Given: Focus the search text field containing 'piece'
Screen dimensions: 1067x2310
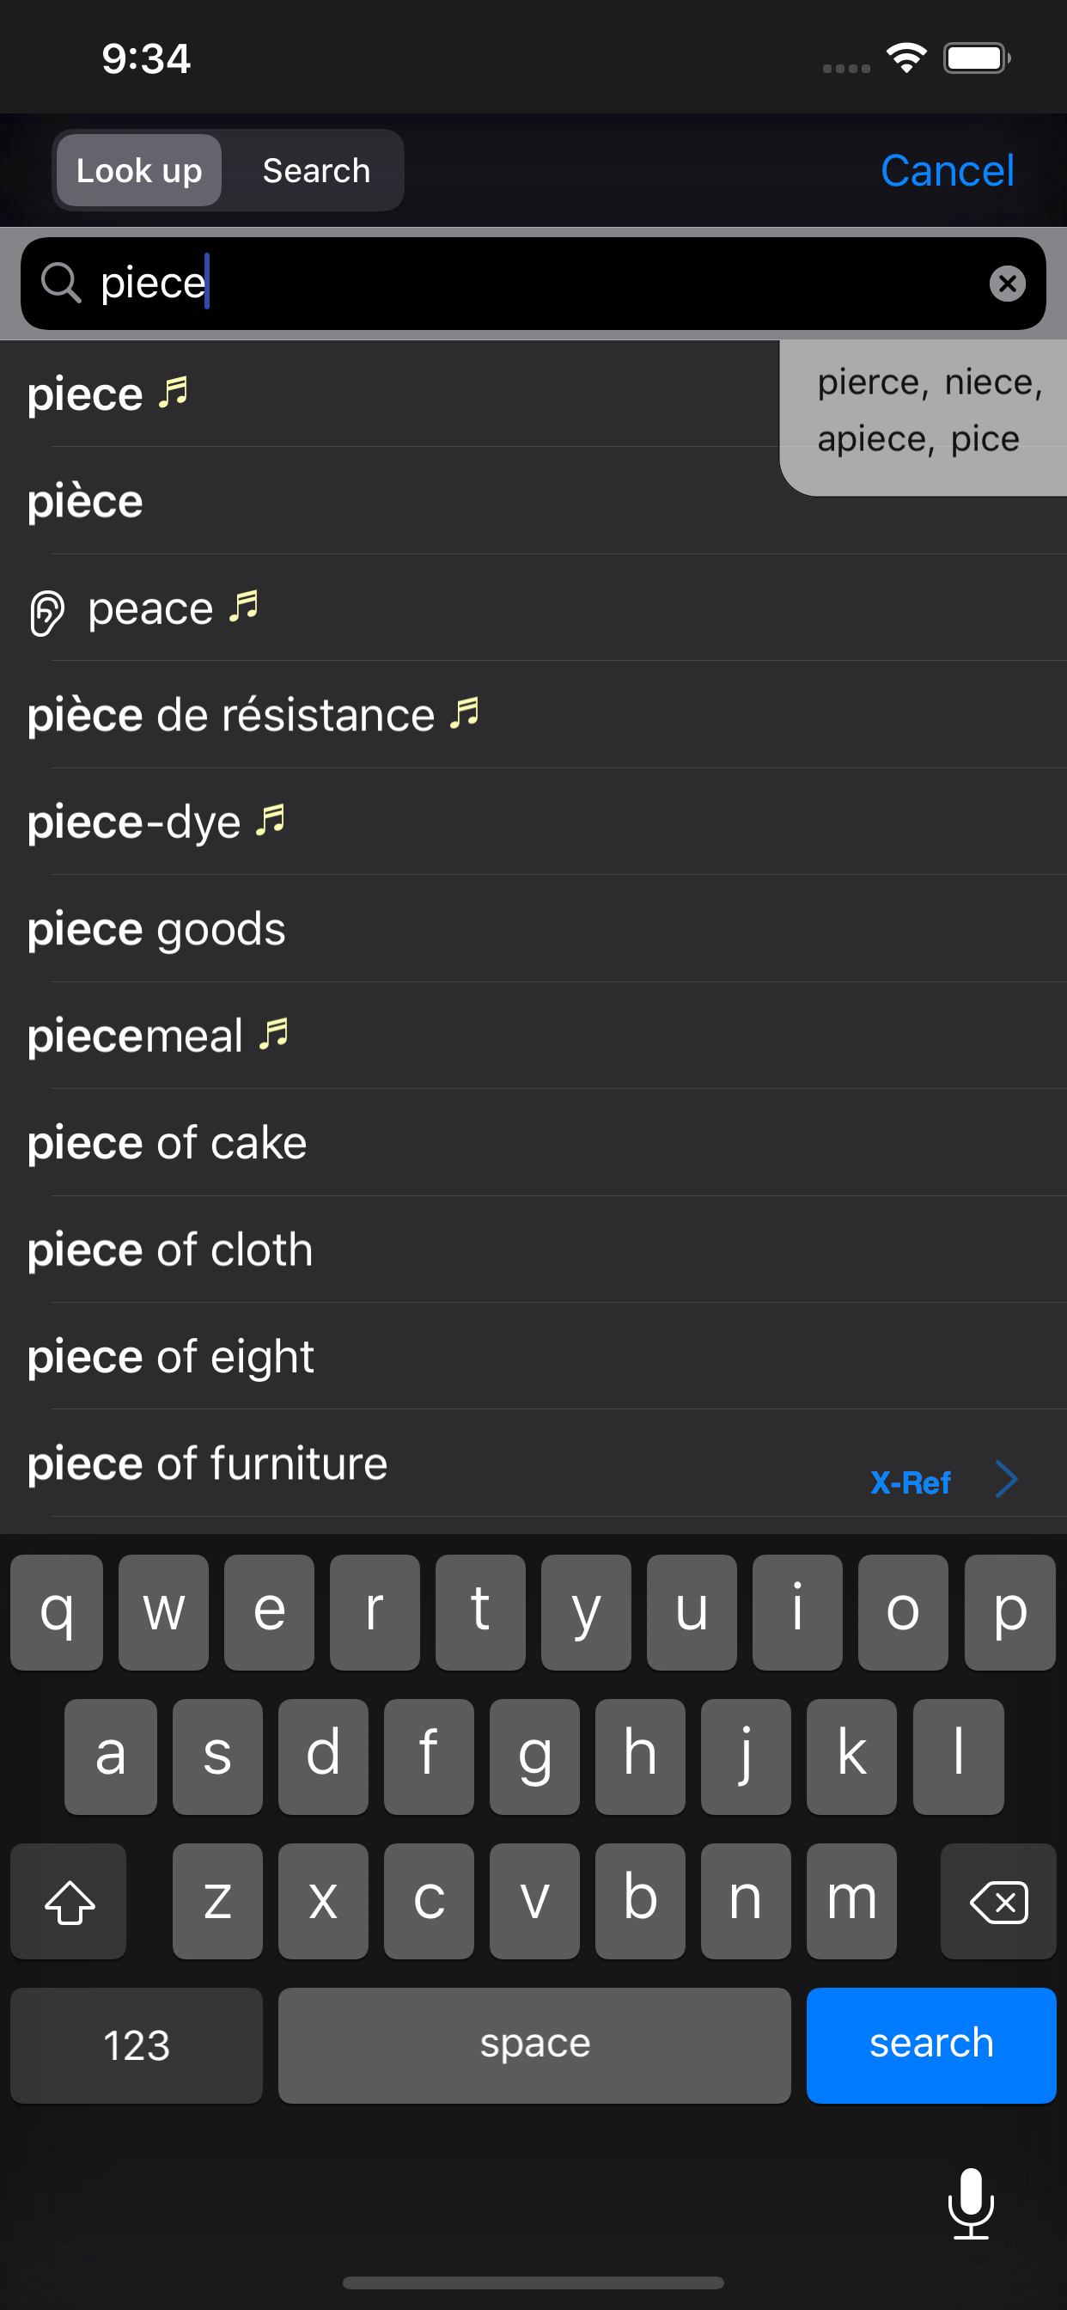Looking at the screenshot, I should point(533,284).
